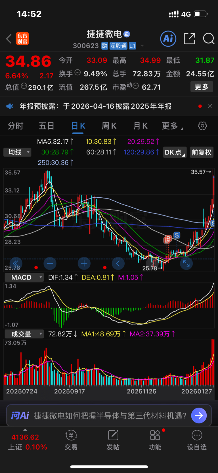
Task: Open the search magnifier icon
Action: [209, 39]
